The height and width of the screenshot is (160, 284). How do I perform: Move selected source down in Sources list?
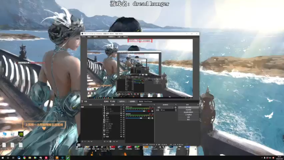[x=117, y=142]
